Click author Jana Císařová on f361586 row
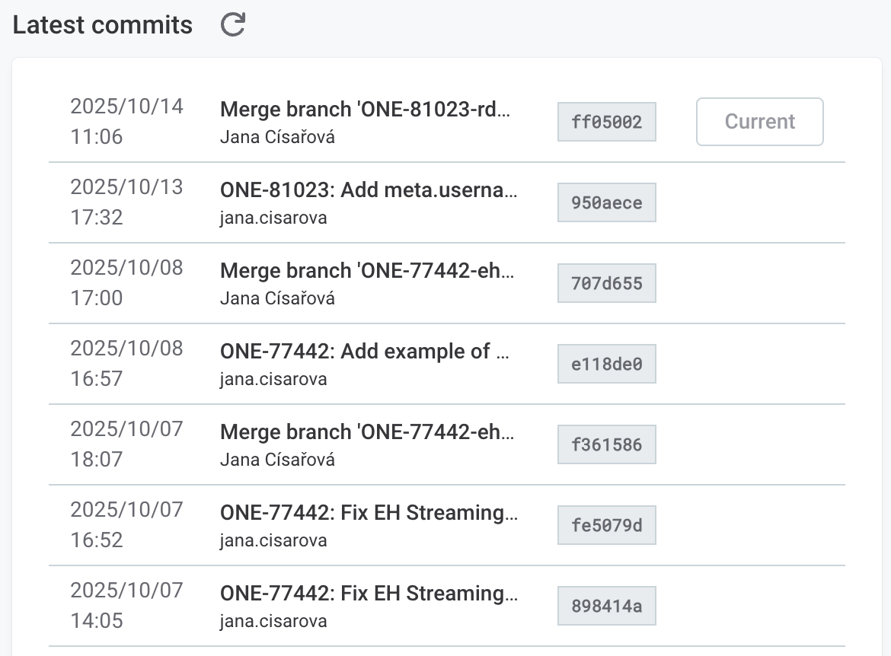The width and height of the screenshot is (891, 656). 277,460
